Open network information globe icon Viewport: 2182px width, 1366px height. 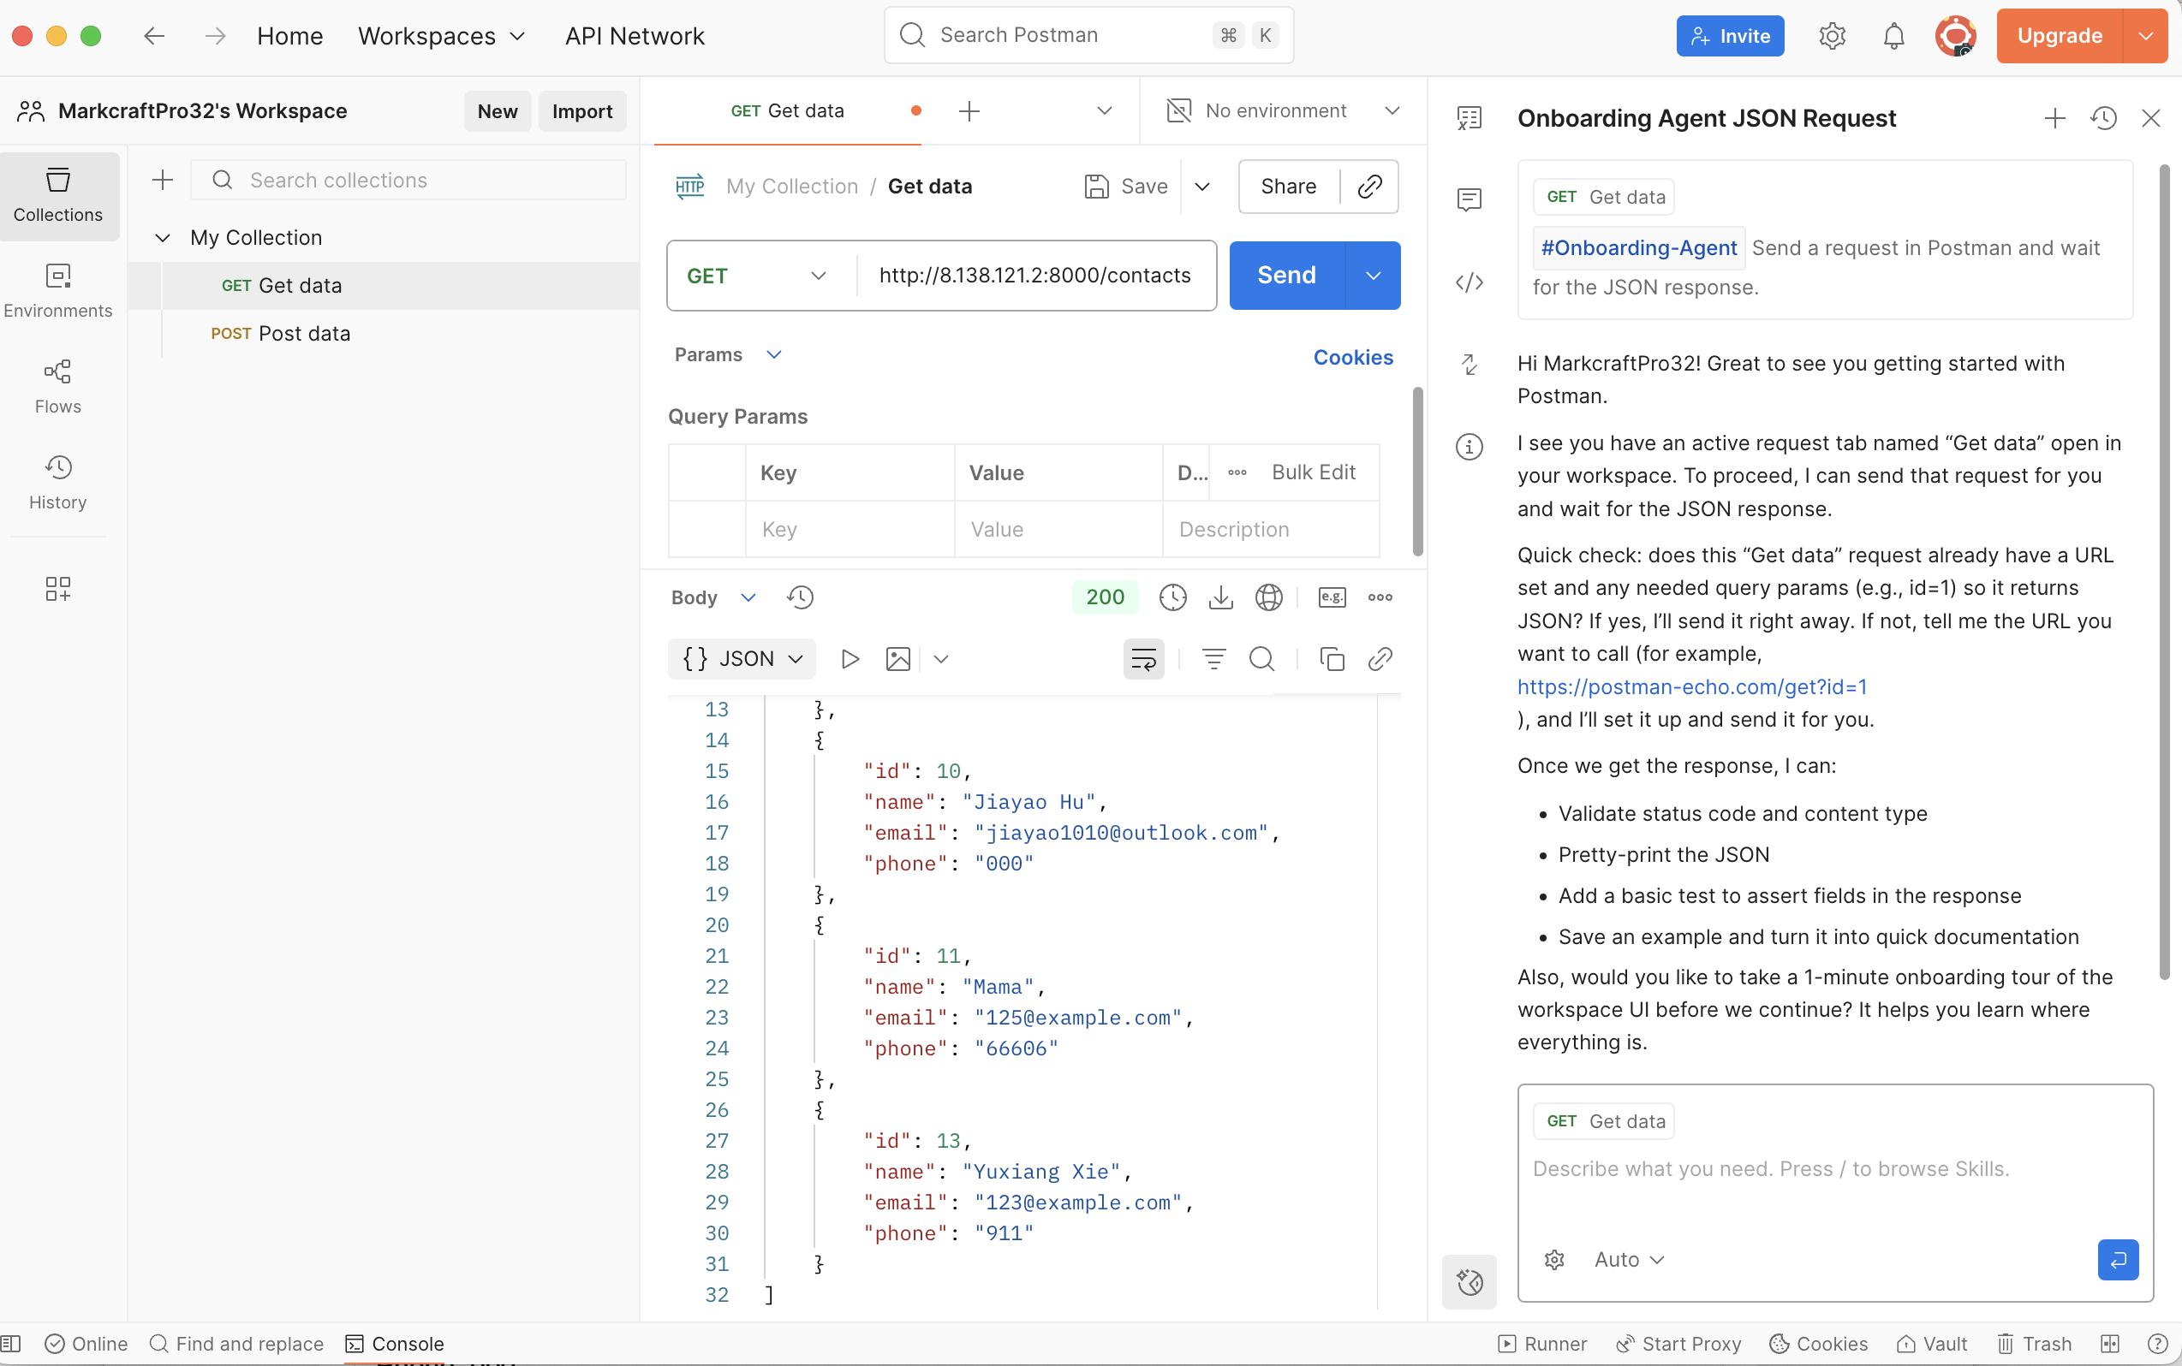click(x=1269, y=597)
